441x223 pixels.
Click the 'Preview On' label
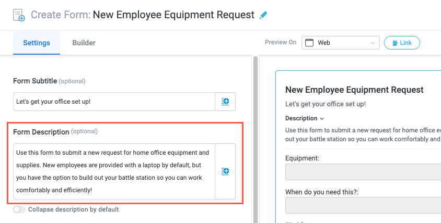click(x=281, y=42)
